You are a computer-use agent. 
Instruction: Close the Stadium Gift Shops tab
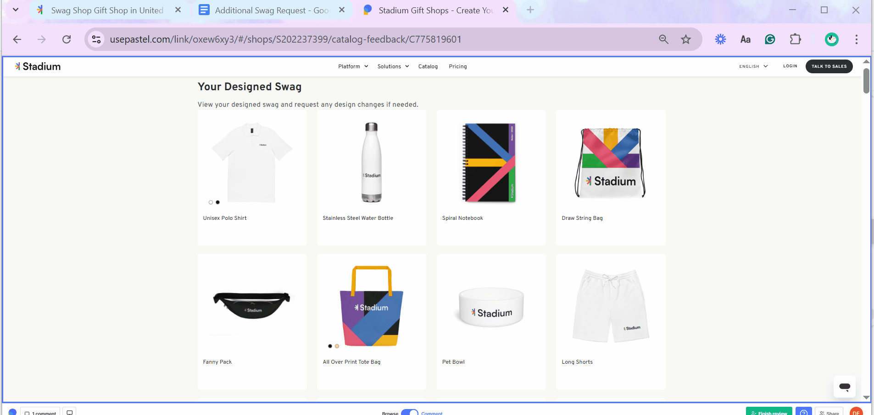coord(506,10)
